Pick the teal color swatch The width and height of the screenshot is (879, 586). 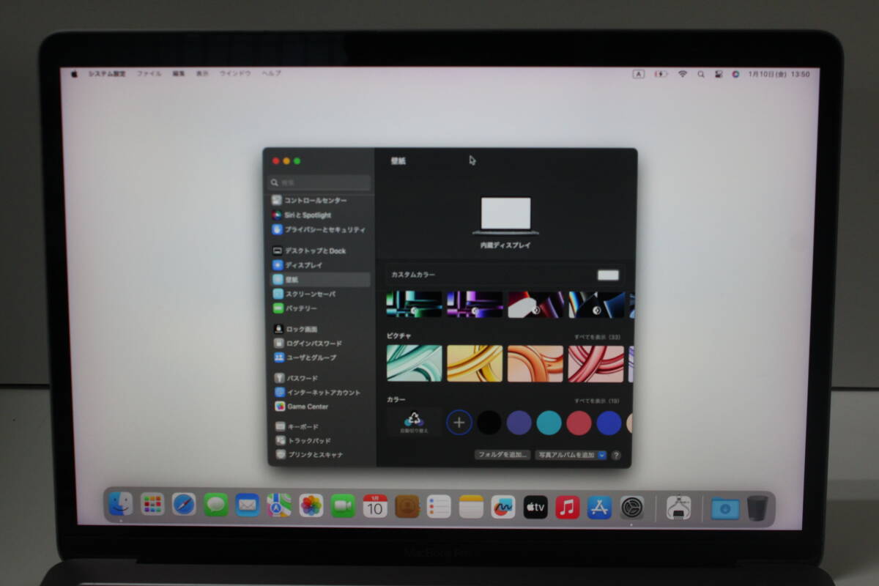click(x=549, y=423)
